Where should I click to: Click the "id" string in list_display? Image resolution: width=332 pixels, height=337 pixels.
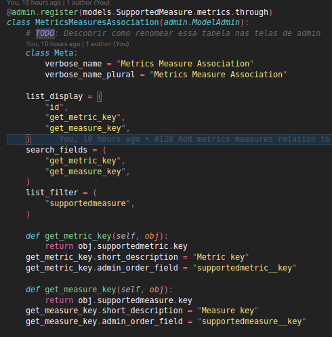pos(54,107)
